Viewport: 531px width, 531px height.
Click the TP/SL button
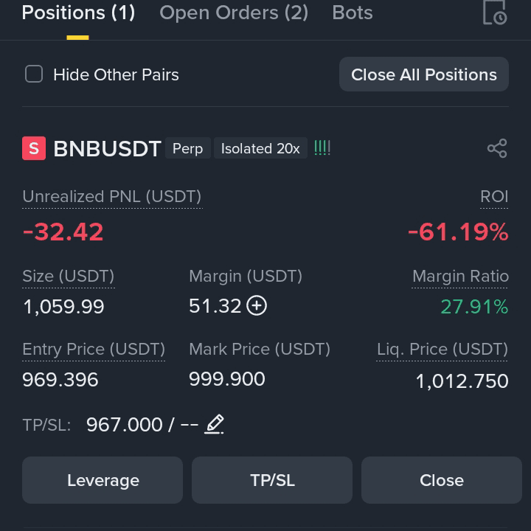click(272, 480)
